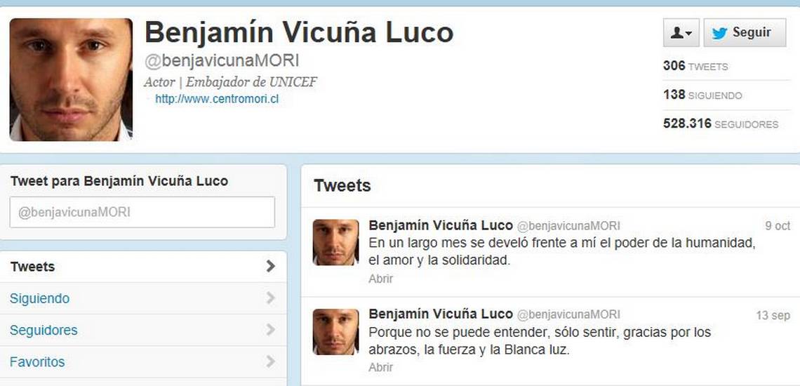The image size is (800, 386).
Task: View the 306 Tweets count
Action: [x=695, y=66]
